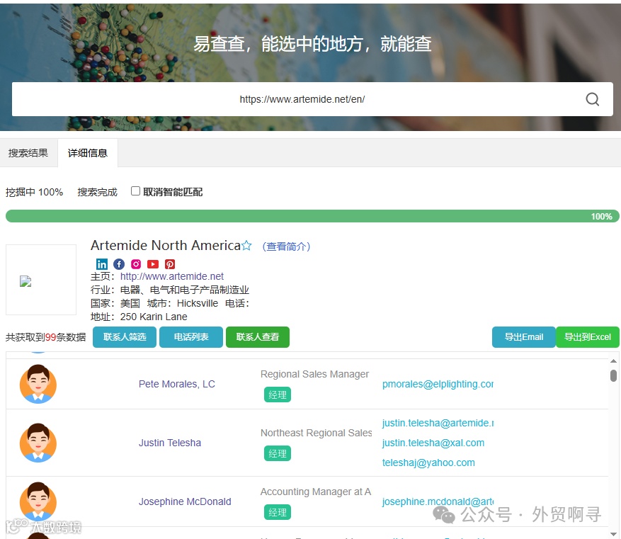Open Pete Morales, LC contact name
This screenshot has height=539, width=621.
point(176,384)
